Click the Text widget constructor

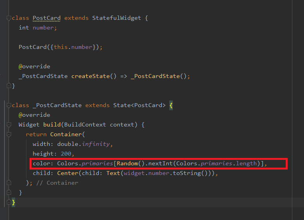click(x=113, y=173)
